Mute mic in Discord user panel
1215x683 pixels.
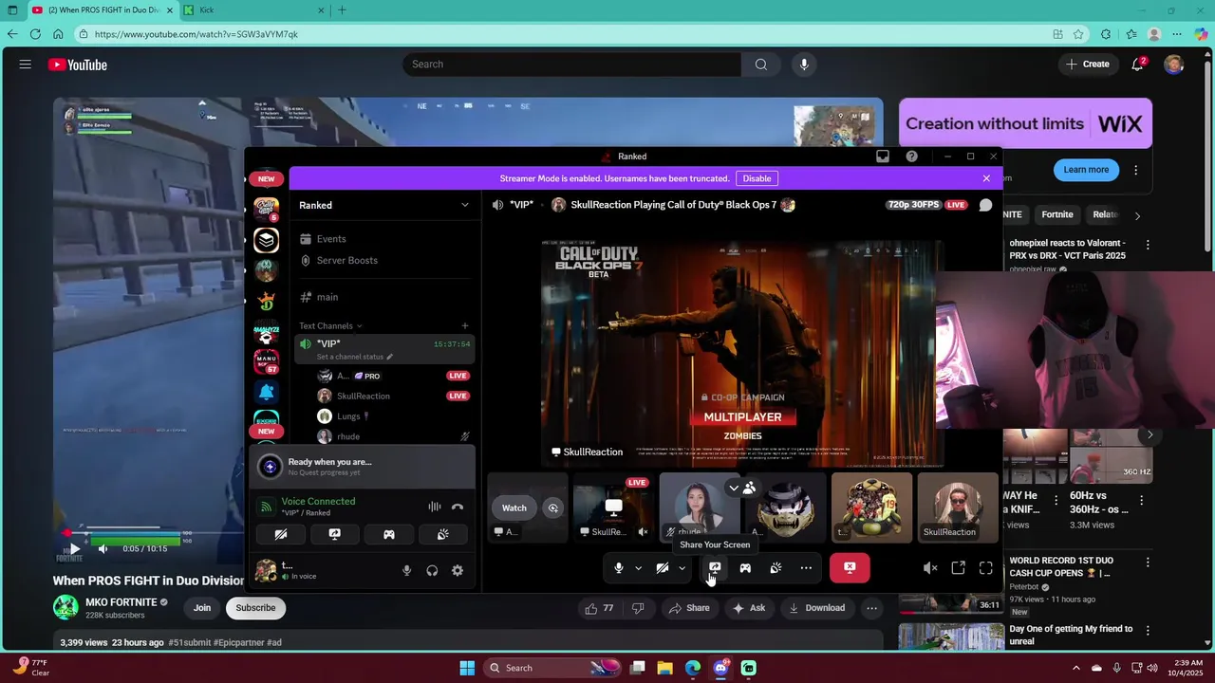406,571
